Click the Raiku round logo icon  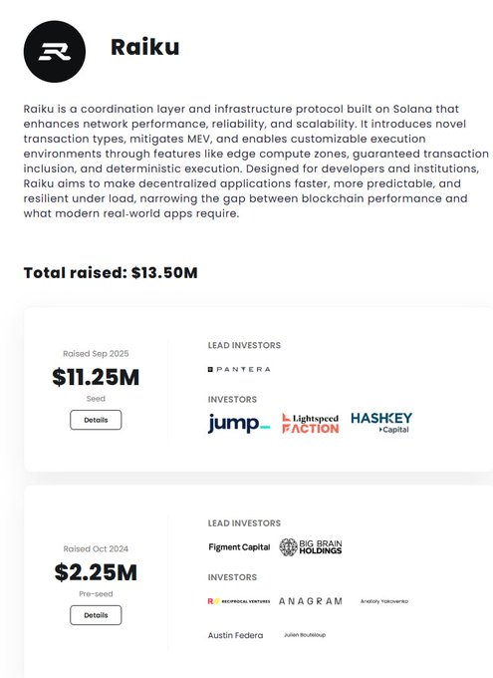click(55, 52)
